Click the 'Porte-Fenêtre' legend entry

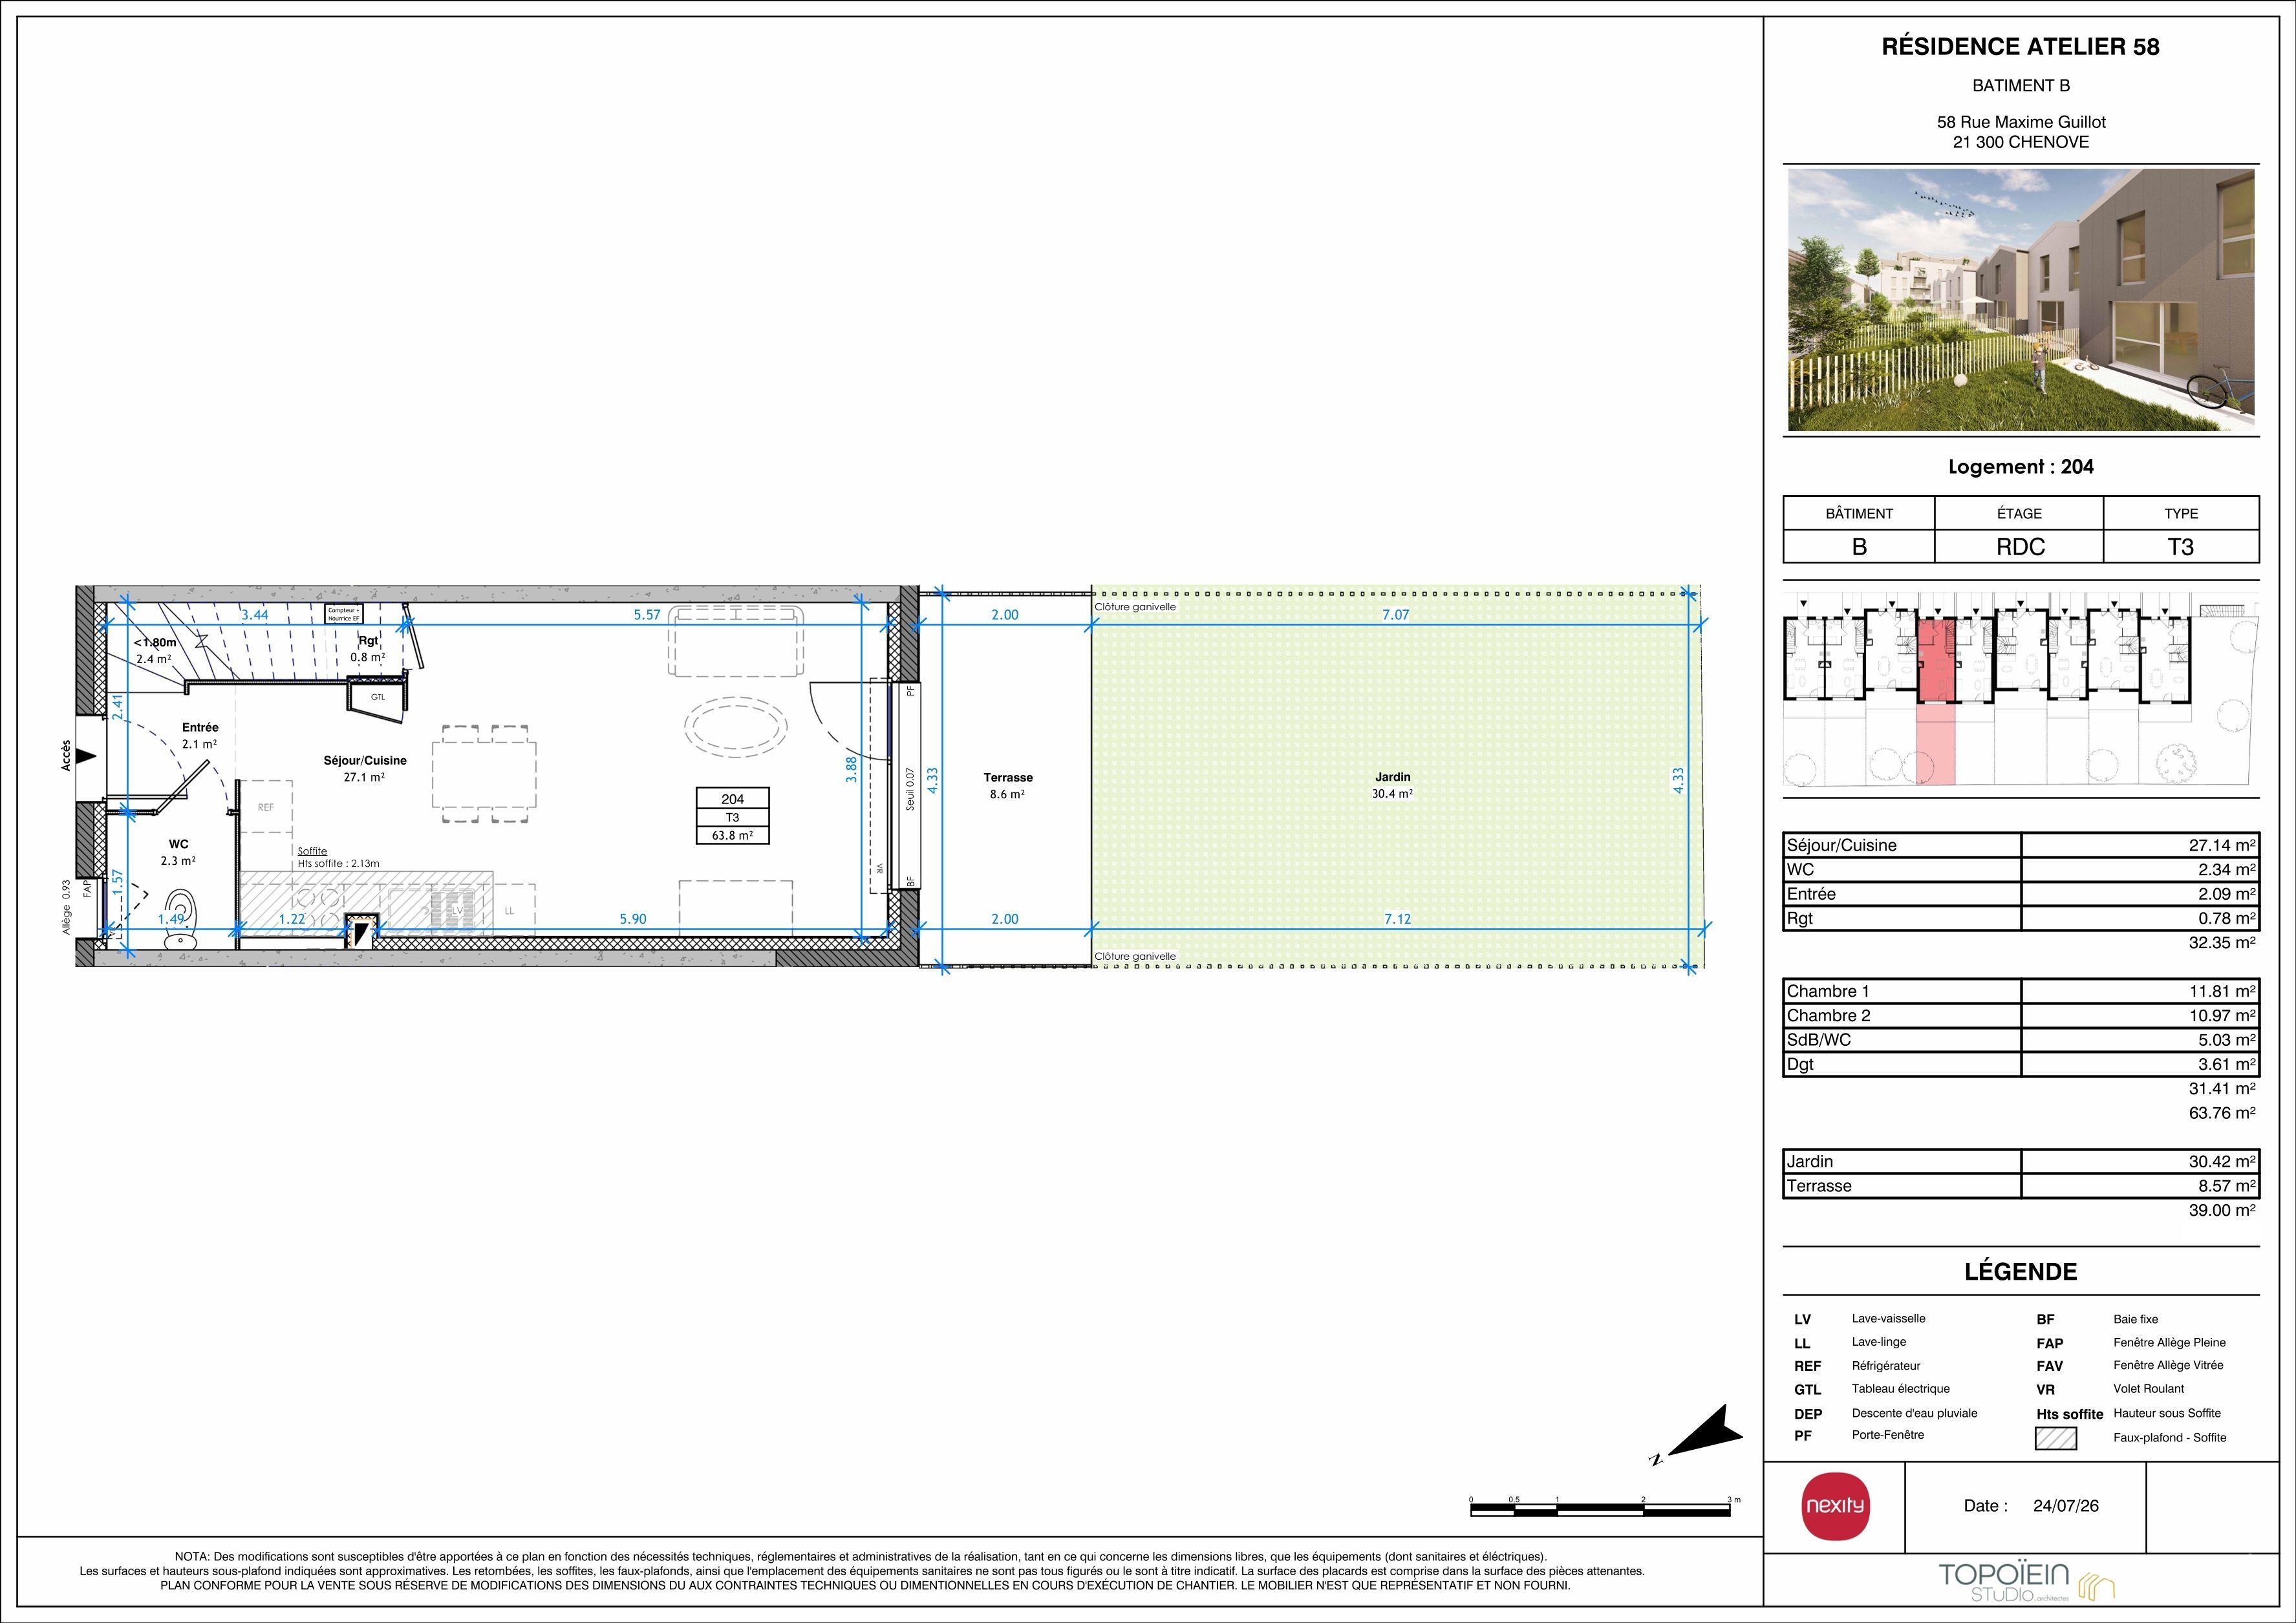[x=1888, y=1435]
